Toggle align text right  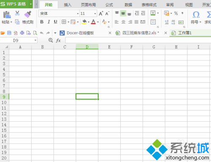coord(130,22)
